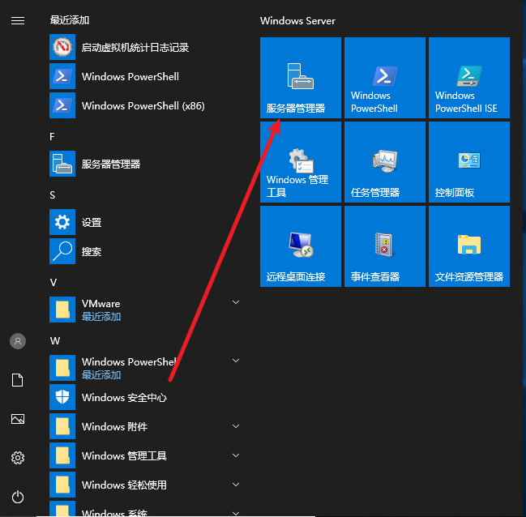
Task: Expand the VMware folder chevron
Action: (x=236, y=302)
